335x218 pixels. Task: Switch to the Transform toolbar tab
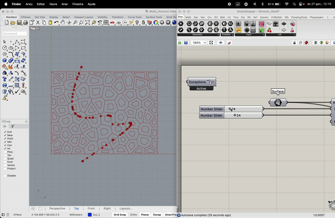click(117, 17)
